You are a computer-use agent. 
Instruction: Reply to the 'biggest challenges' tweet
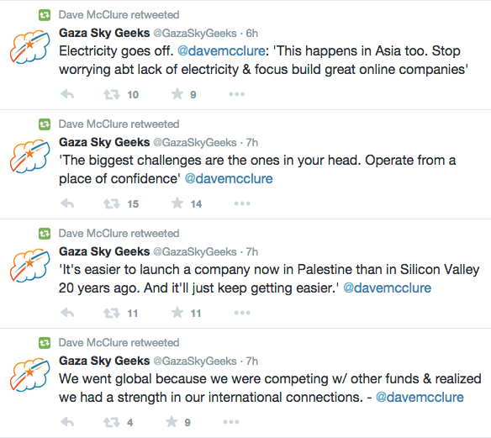tap(67, 203)
